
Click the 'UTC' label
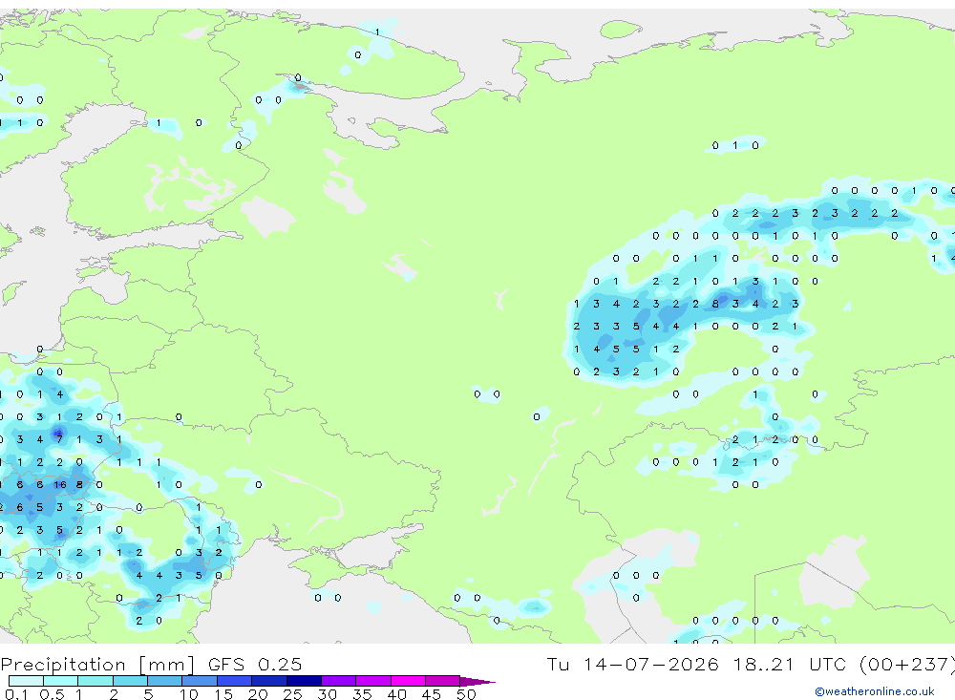point(830,664)
